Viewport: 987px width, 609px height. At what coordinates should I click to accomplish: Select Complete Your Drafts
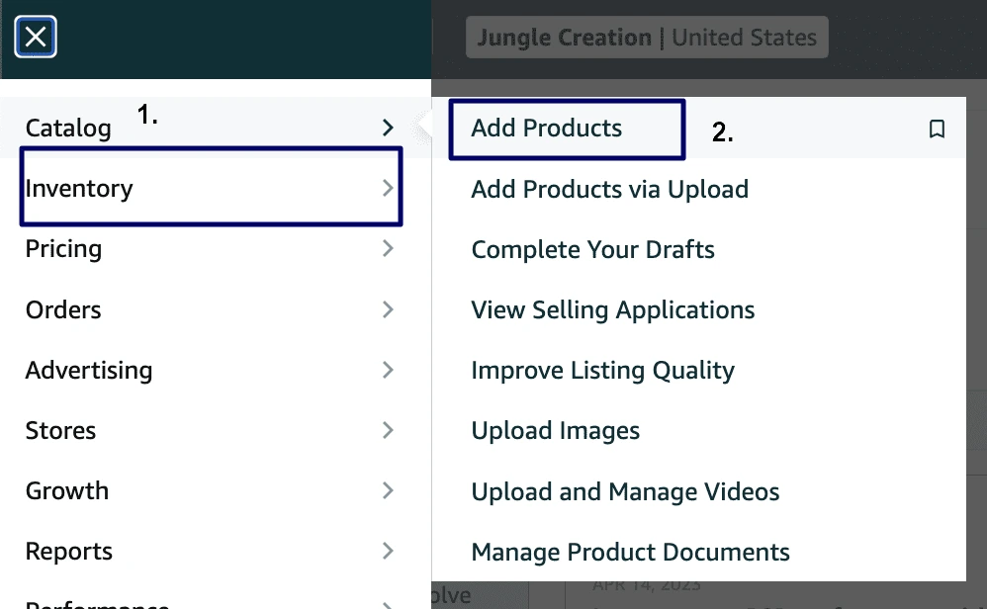592,249
